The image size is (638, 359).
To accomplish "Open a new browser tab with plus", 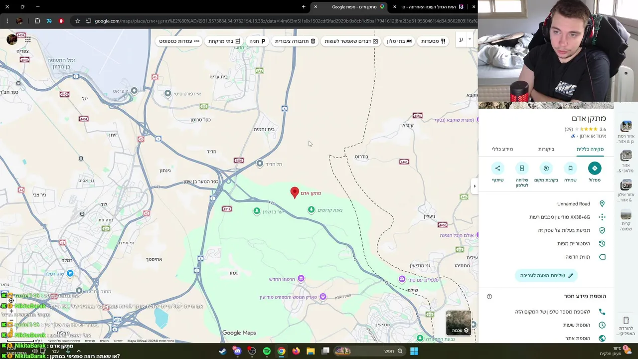I will (304, 7).
